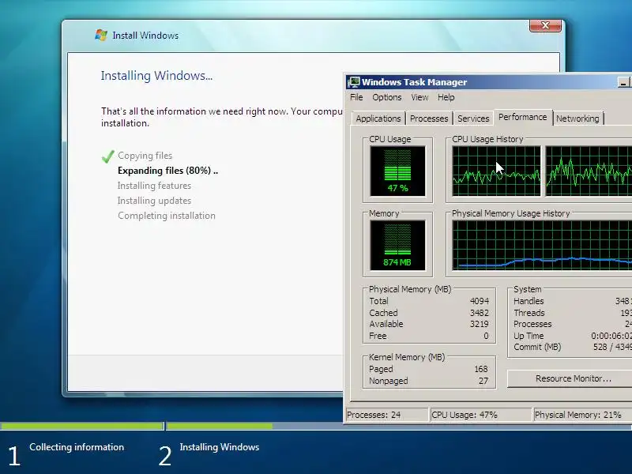The image size is (632, 474).
Task: Switch to the Services tab
Action: 473,118
